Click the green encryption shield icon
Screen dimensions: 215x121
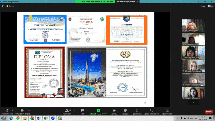[x=2, y=6]
